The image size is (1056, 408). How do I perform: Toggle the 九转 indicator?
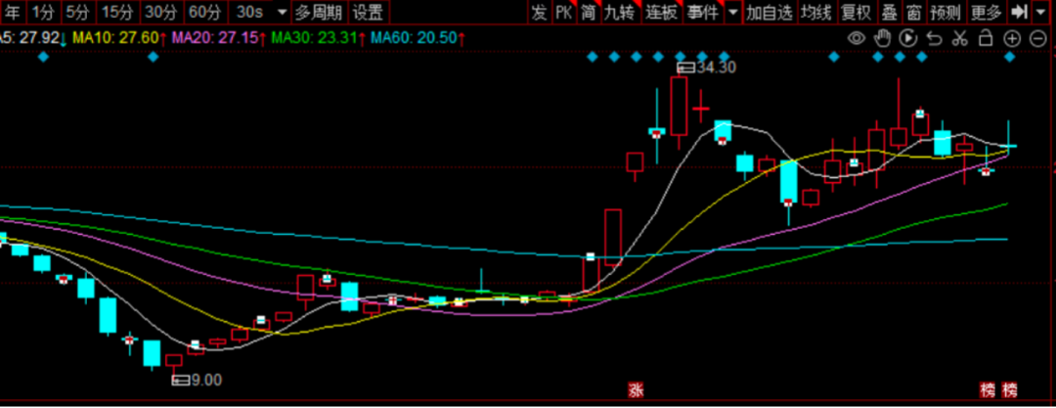[x=620, y=12]
